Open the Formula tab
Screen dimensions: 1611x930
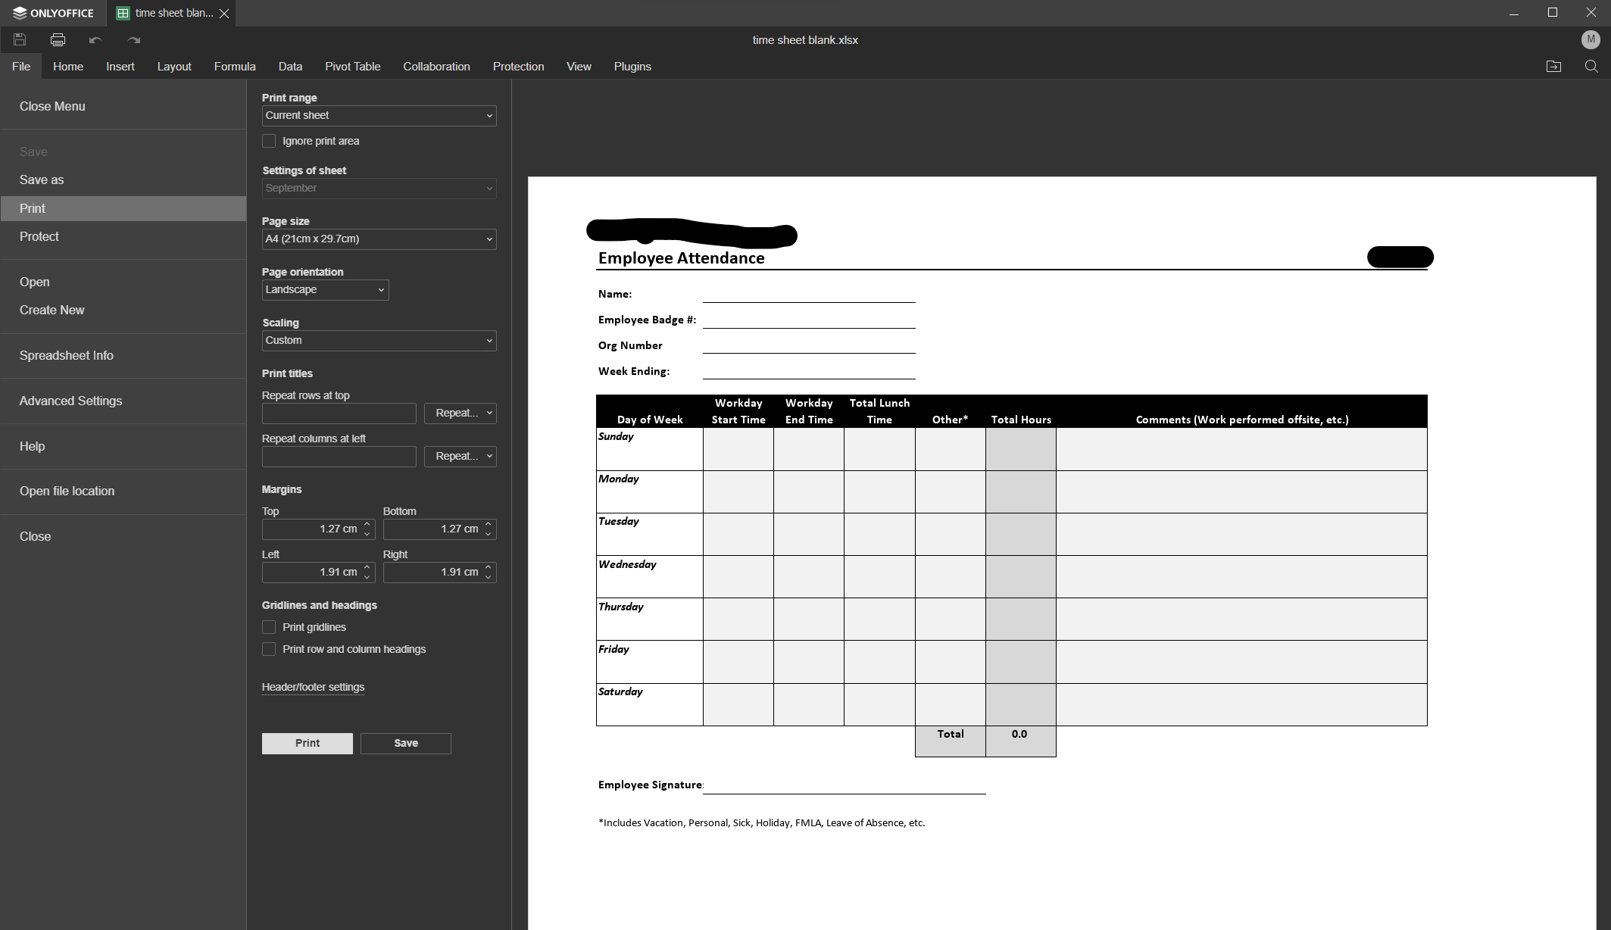[x=235, y=67]
